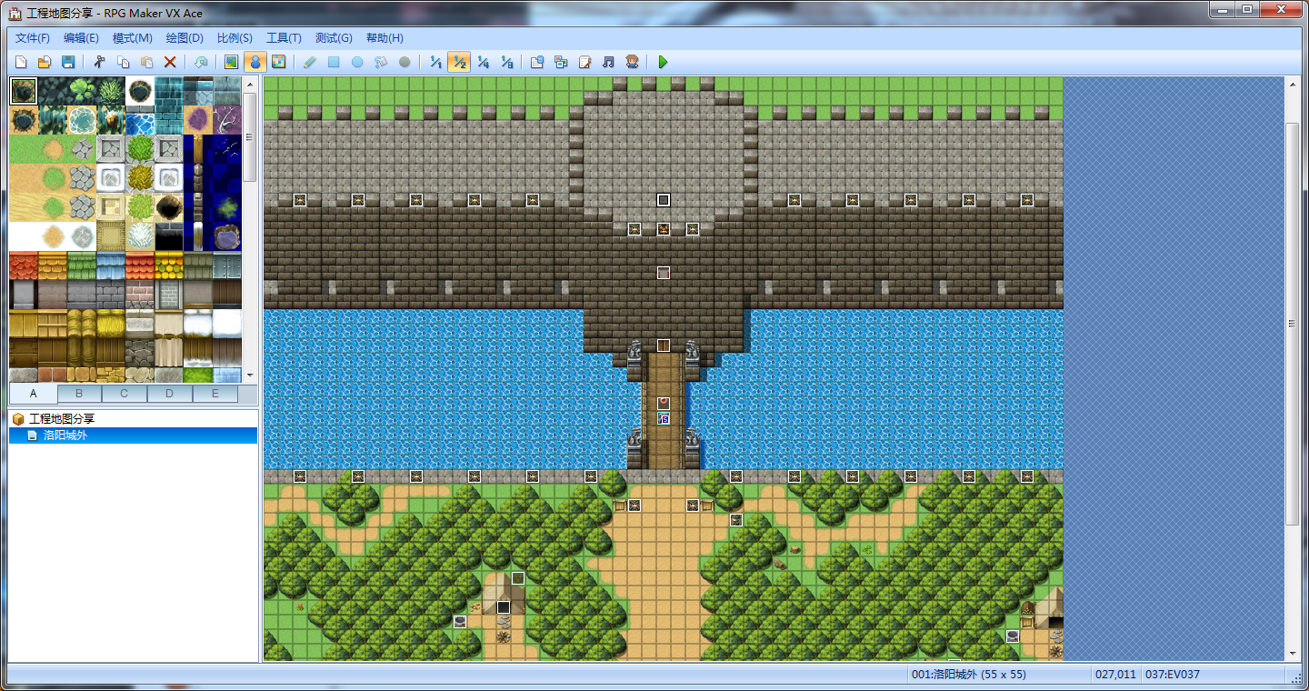Open the Database from toolbar

coord(537,62)
